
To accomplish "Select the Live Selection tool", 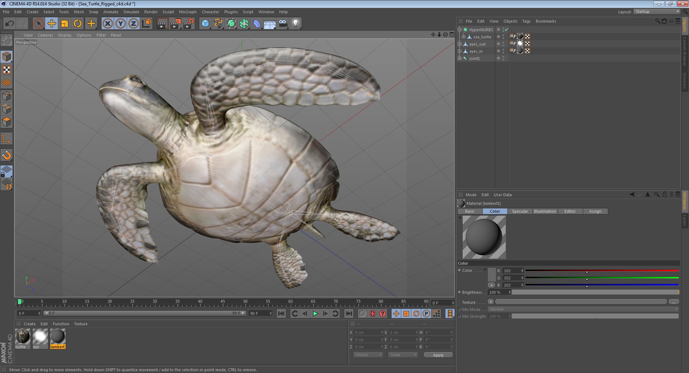I will (x=39, y=24).
